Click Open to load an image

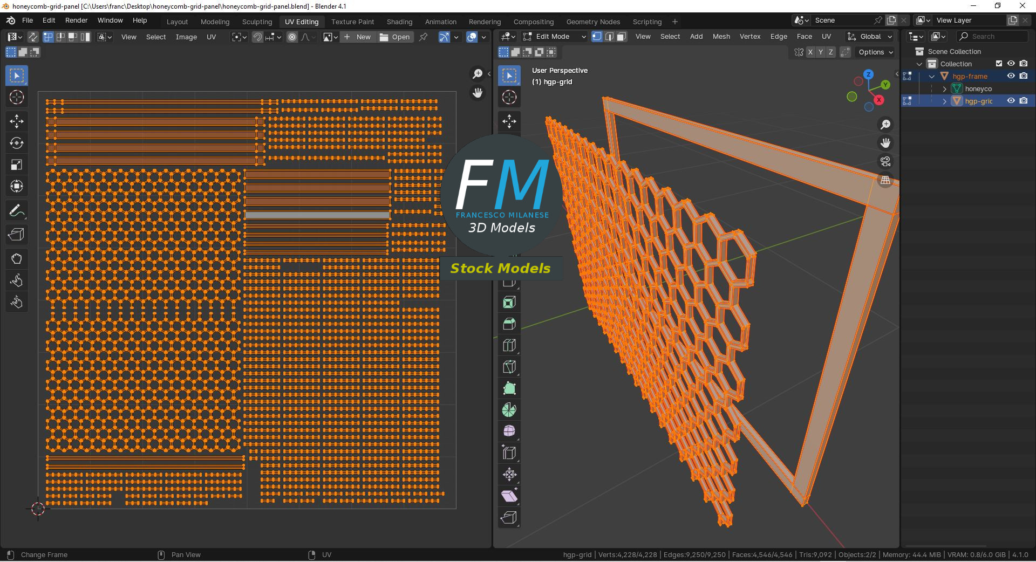[x=396, y=37]
